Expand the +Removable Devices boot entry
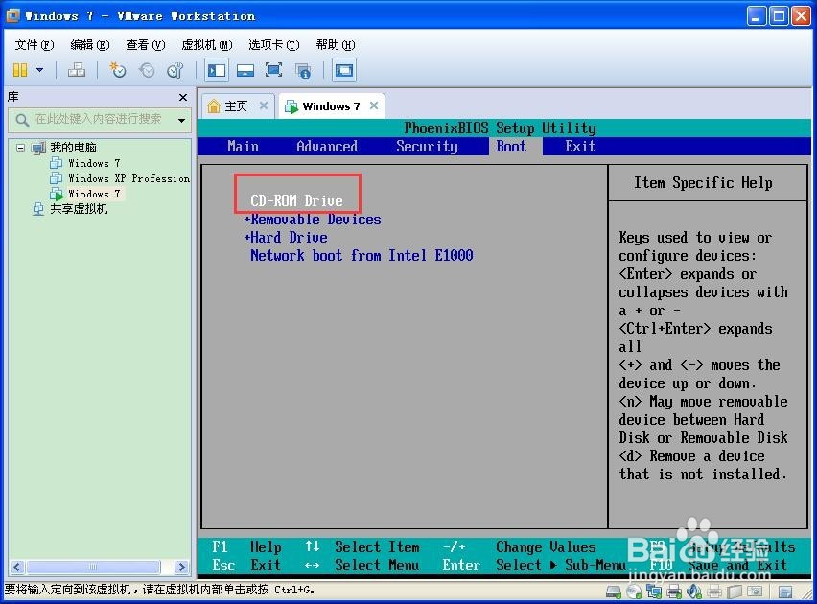This screenshot has height=604, width=817. click(x=313, y=220)
